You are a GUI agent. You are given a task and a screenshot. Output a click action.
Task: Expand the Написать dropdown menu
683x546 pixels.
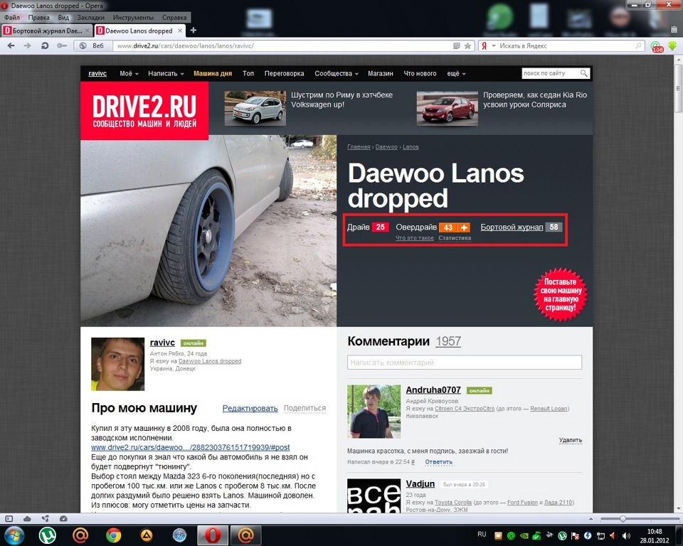click(166, 74)
